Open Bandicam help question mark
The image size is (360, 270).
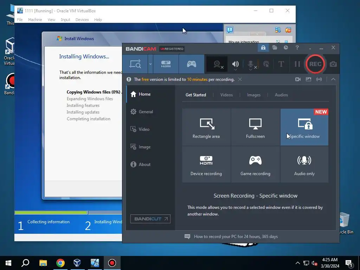pyautogui.click(x=297, y=47)
